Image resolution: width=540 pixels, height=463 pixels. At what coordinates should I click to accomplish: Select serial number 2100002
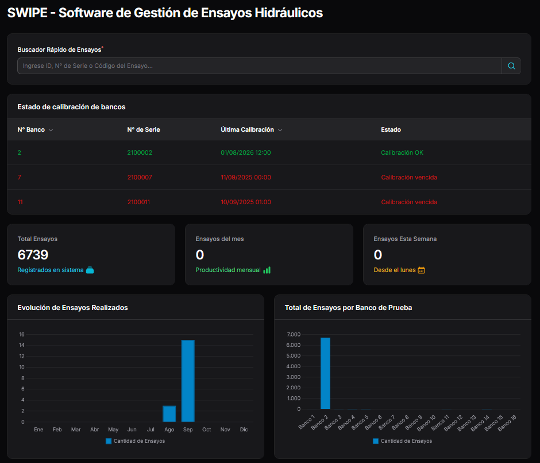point(140,152)
